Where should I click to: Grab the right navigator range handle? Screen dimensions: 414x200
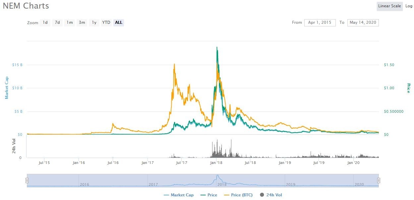379,180
